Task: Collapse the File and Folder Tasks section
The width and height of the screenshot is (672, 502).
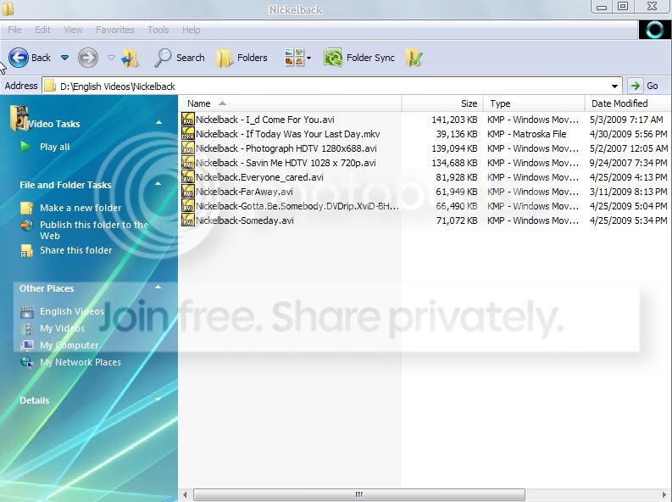Action: (158, 184)
